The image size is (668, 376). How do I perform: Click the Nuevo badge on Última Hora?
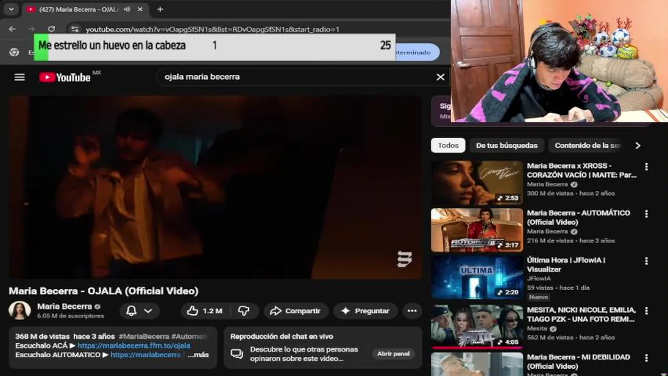tap(538, 297)
